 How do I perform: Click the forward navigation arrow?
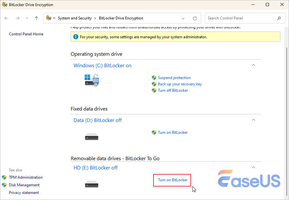point(17,18)
